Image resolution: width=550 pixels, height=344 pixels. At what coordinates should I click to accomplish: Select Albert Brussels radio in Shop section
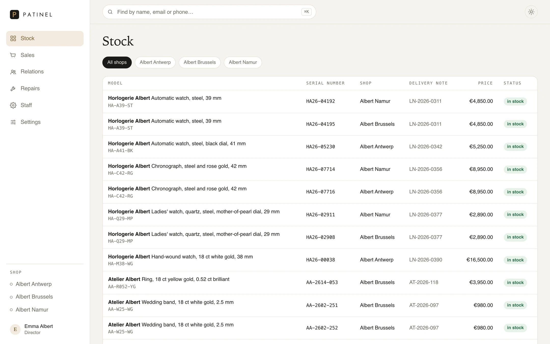click(11, 297)
